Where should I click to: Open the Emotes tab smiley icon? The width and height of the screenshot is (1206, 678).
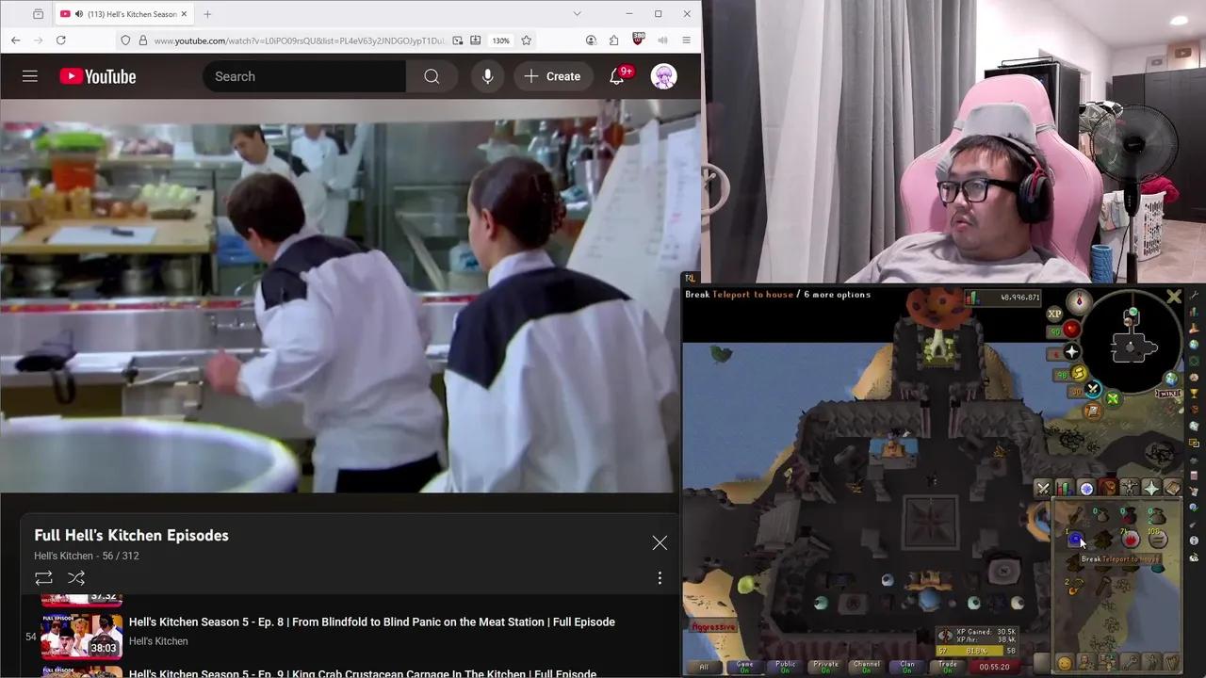[x=1065, y=663]
